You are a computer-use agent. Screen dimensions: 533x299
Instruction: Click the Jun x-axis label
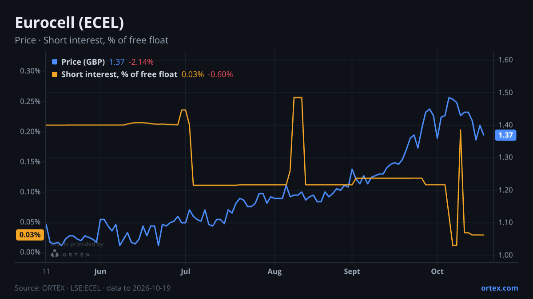pos(100,272)
